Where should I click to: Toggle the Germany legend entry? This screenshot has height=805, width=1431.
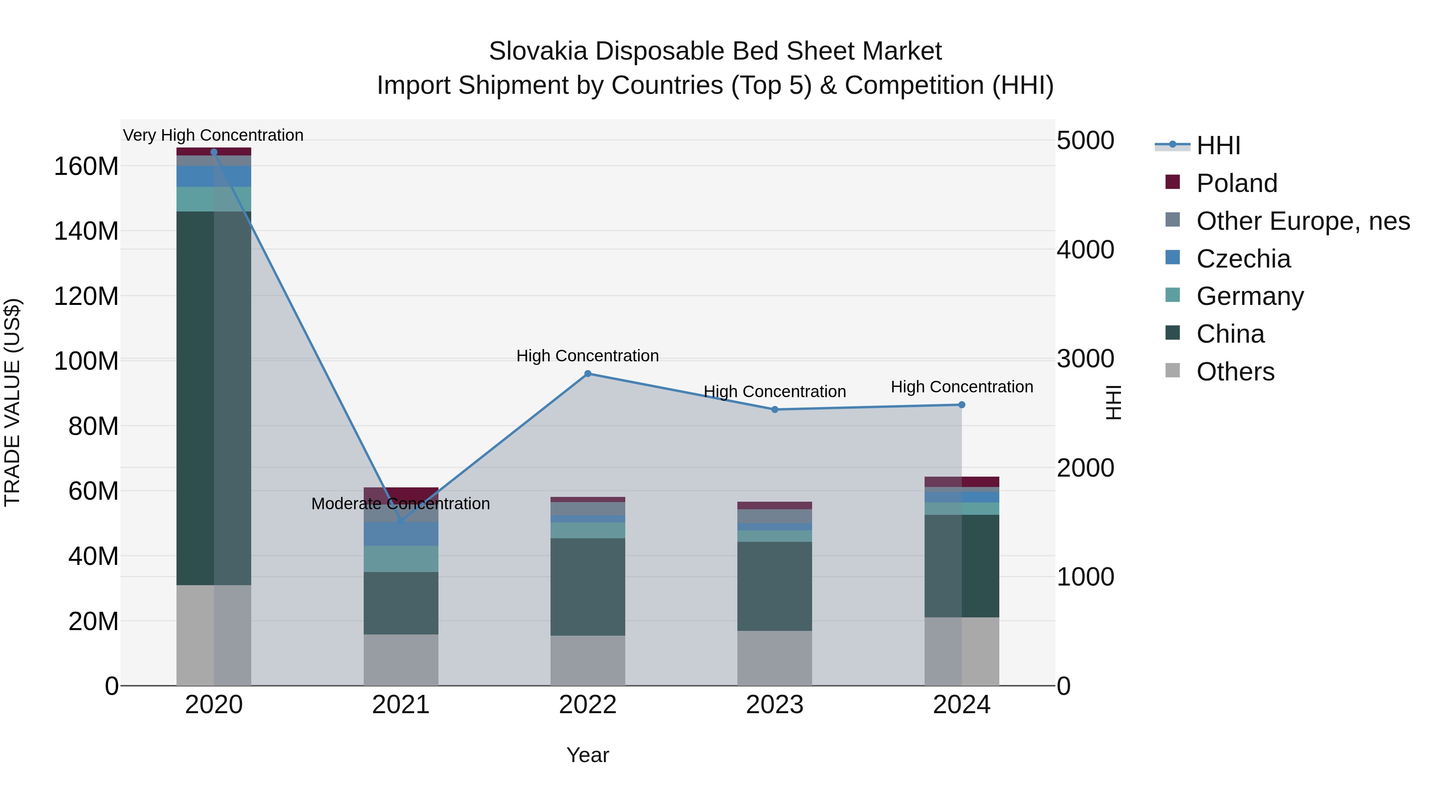tap(1234, 296)
